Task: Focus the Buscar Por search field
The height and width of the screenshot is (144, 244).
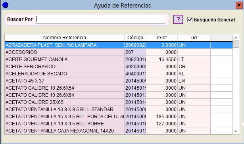Action: [x=100, y=19]
